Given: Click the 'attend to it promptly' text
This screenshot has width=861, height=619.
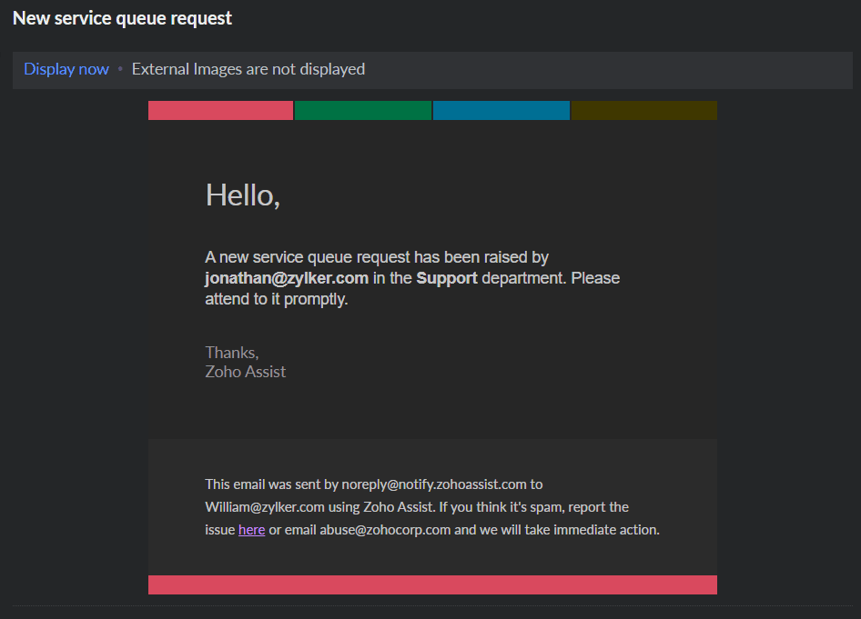Looking at the screenshot, I should click(277, 299).
